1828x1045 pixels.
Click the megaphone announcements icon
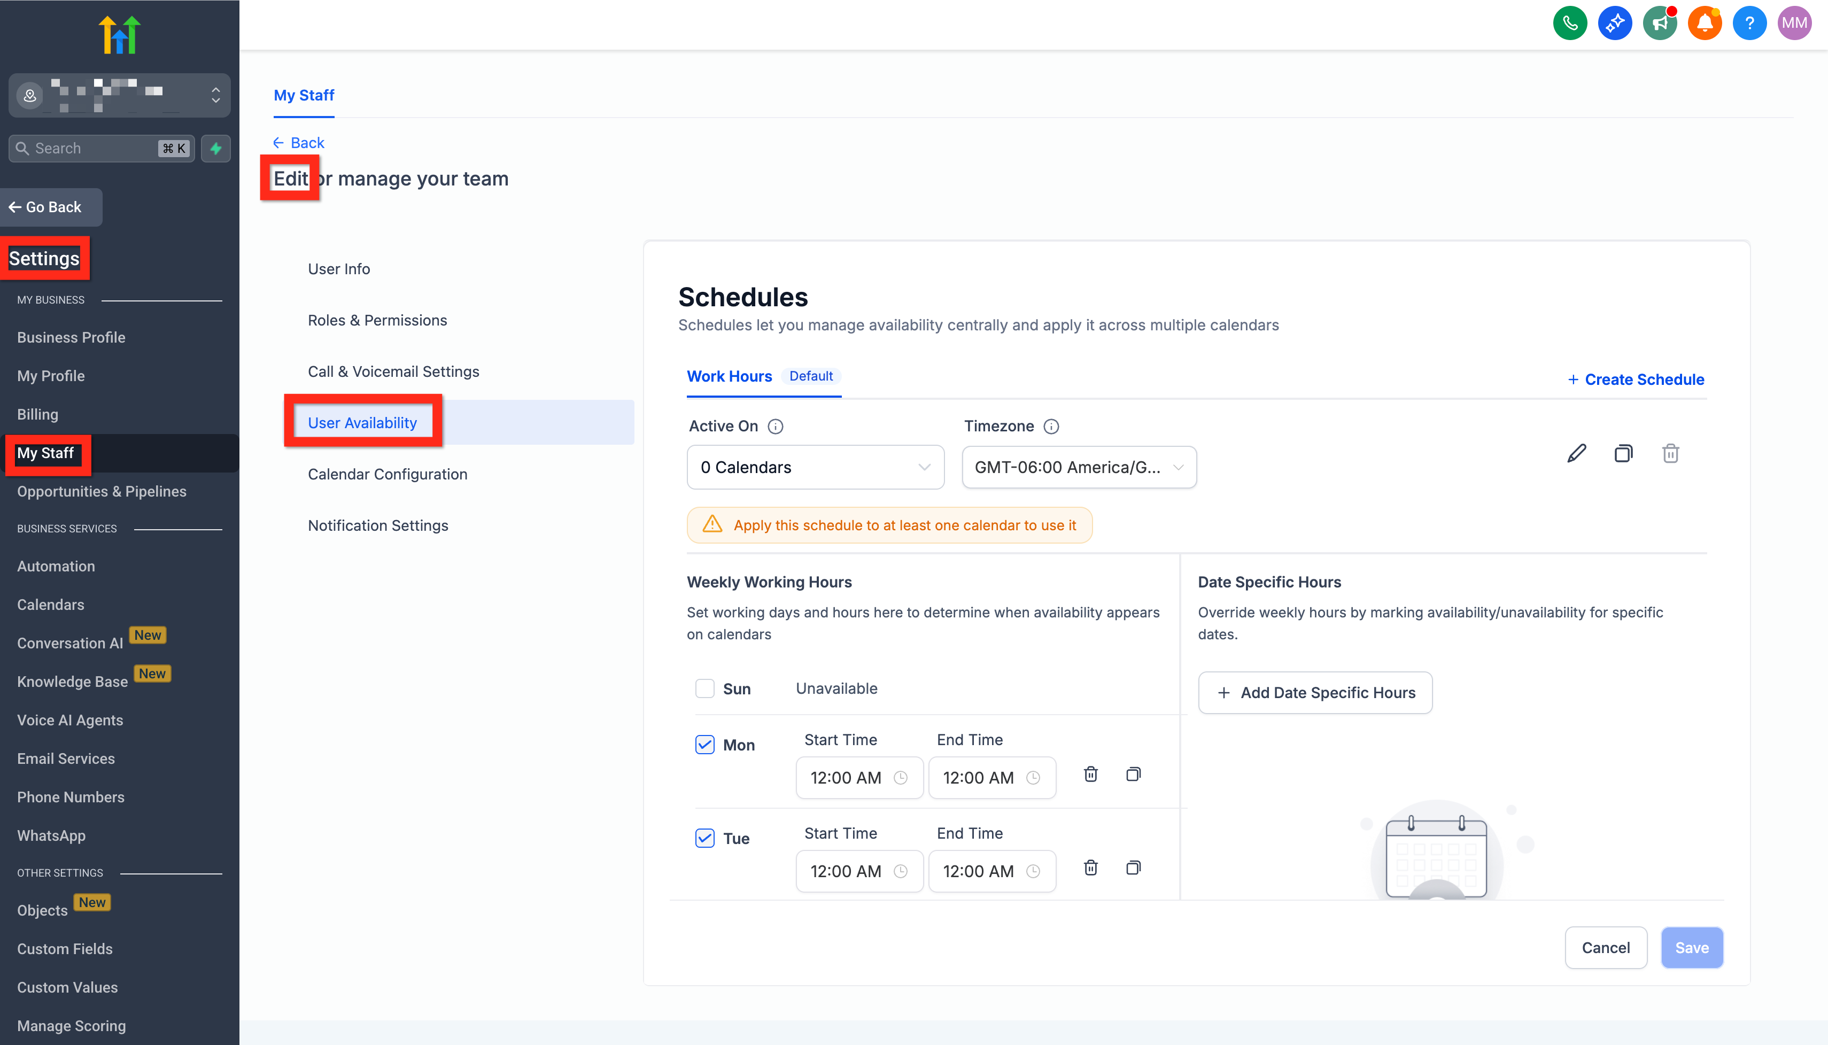pos(1659,23)
